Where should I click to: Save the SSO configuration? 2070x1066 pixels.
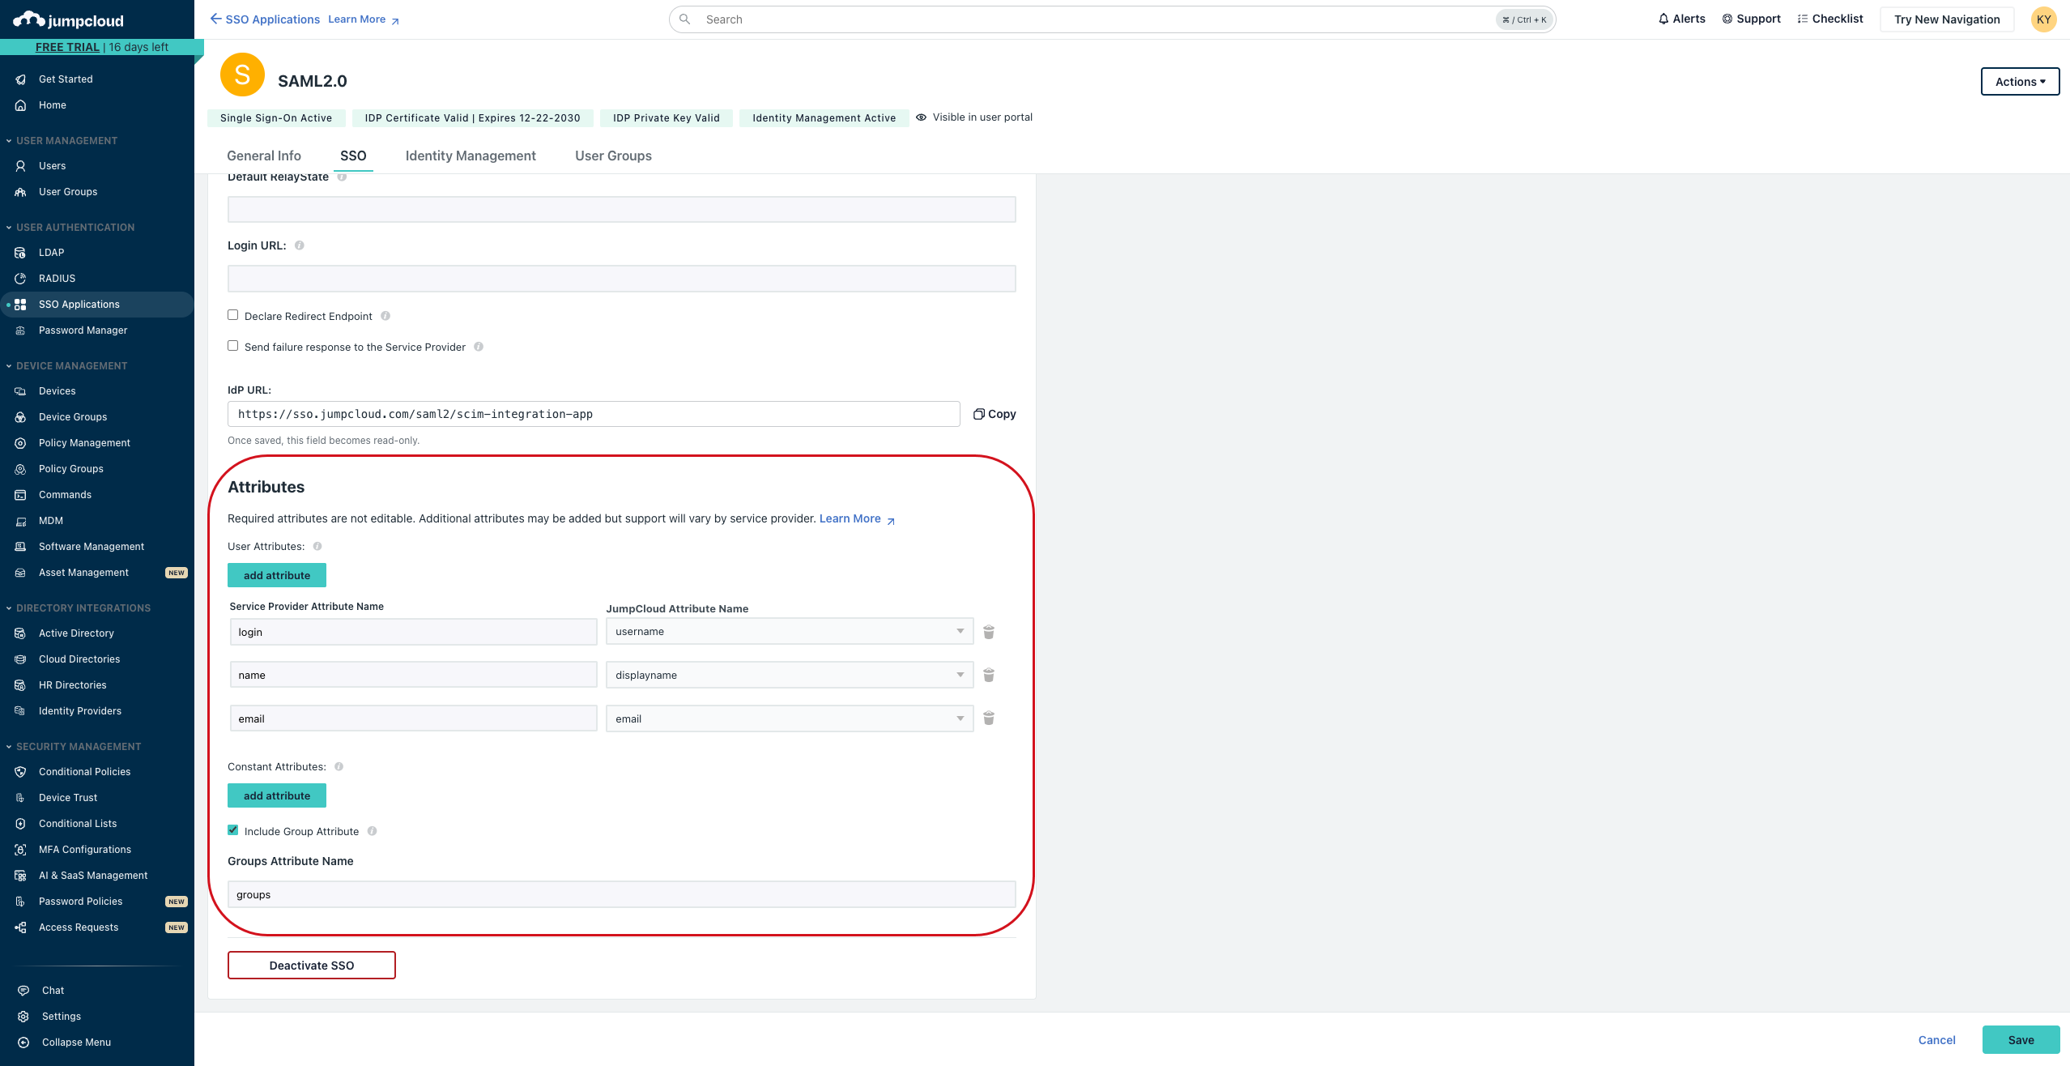click(2021, 1039)
